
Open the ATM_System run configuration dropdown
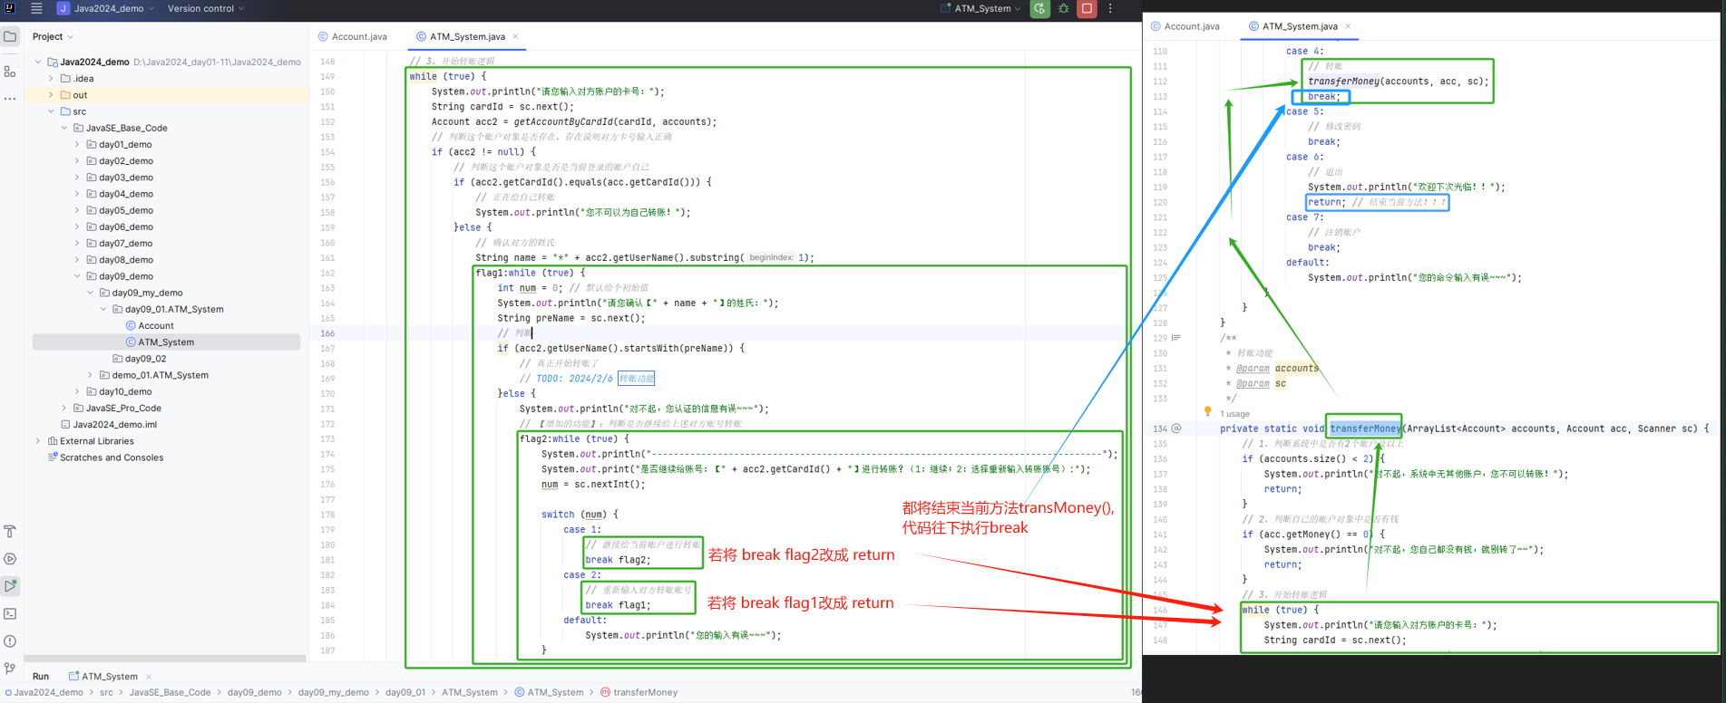point(980,8)
